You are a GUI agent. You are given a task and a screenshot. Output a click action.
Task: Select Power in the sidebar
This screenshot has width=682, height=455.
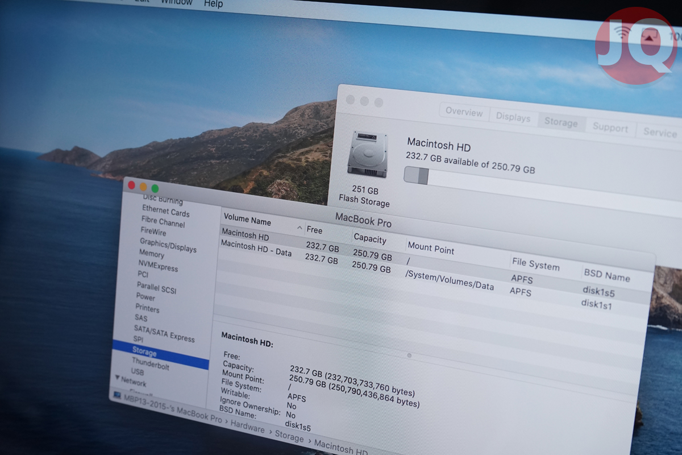pos(145,297)
